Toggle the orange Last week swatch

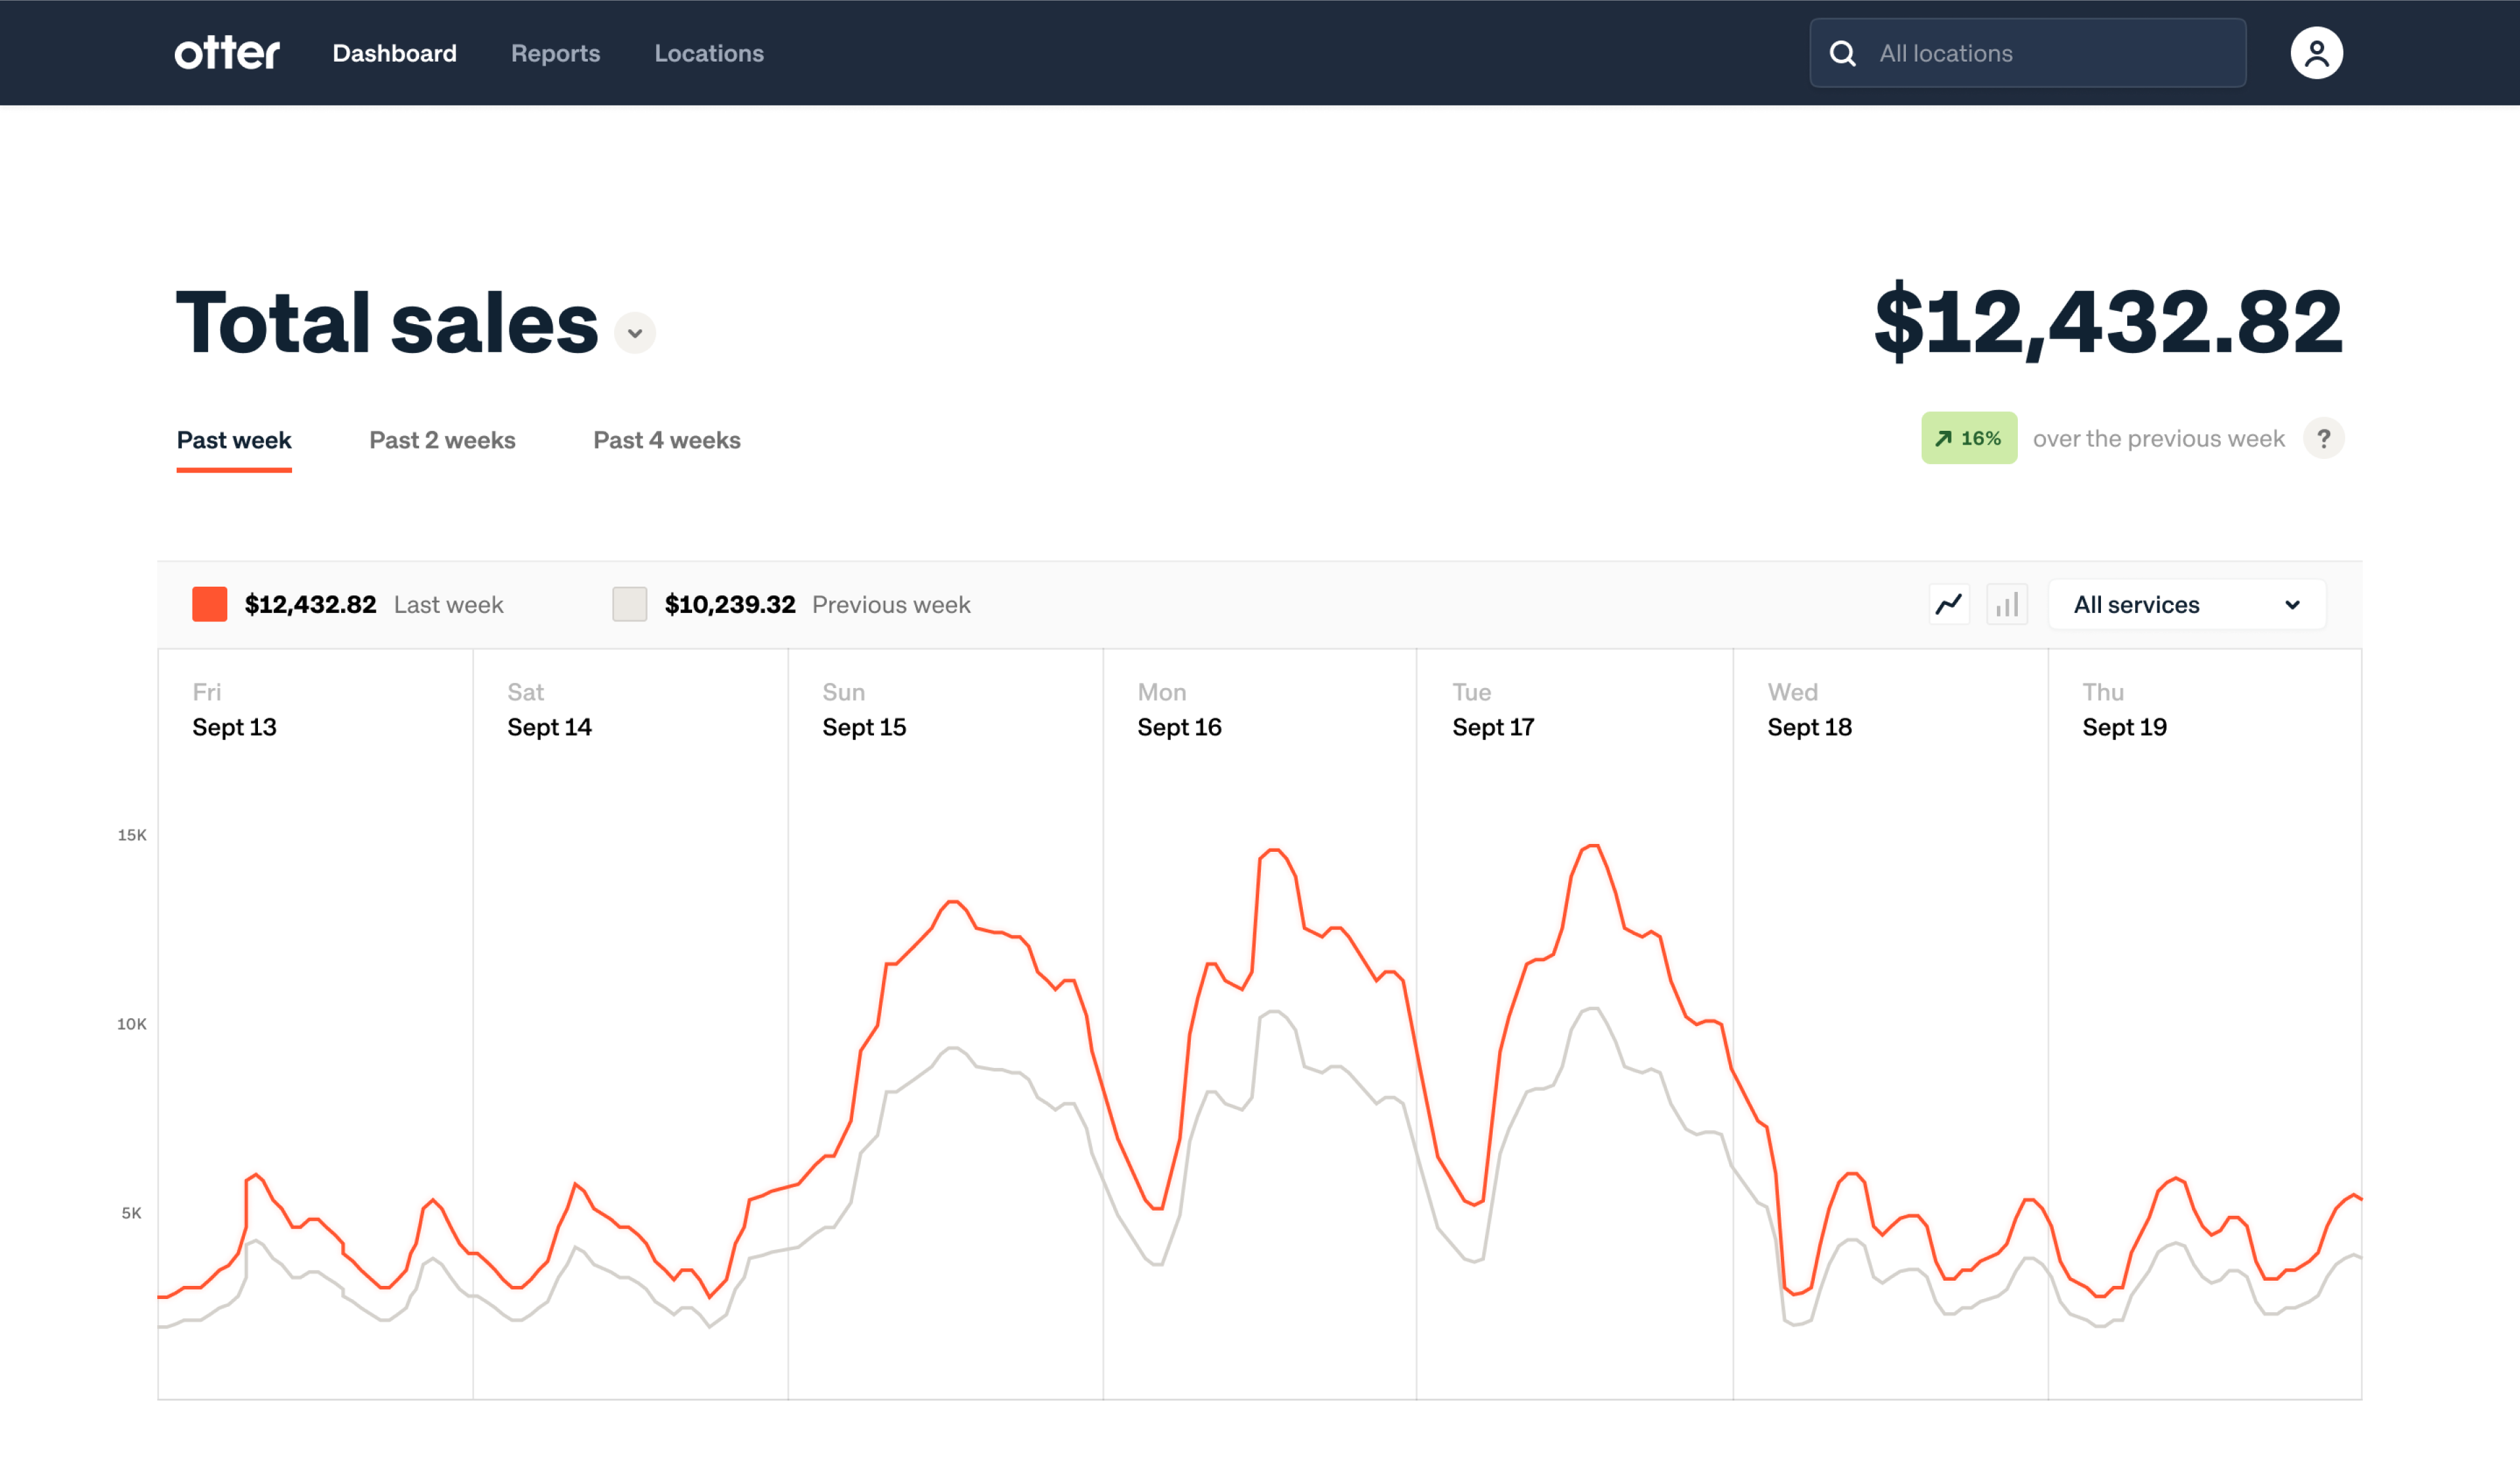point(210,604)
